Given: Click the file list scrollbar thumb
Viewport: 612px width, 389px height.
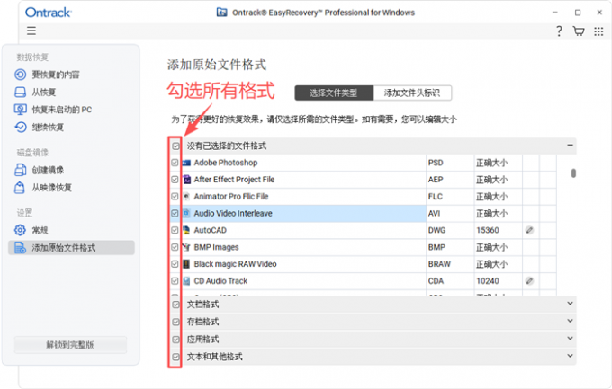Looking at the screenshot, I should pos(573,172).
